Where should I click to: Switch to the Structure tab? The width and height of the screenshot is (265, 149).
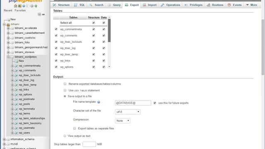pos(61,5)
